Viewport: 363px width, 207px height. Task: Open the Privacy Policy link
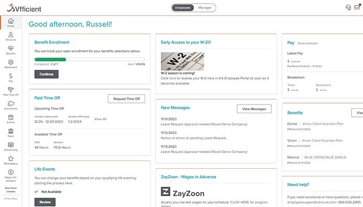(10, 198)
